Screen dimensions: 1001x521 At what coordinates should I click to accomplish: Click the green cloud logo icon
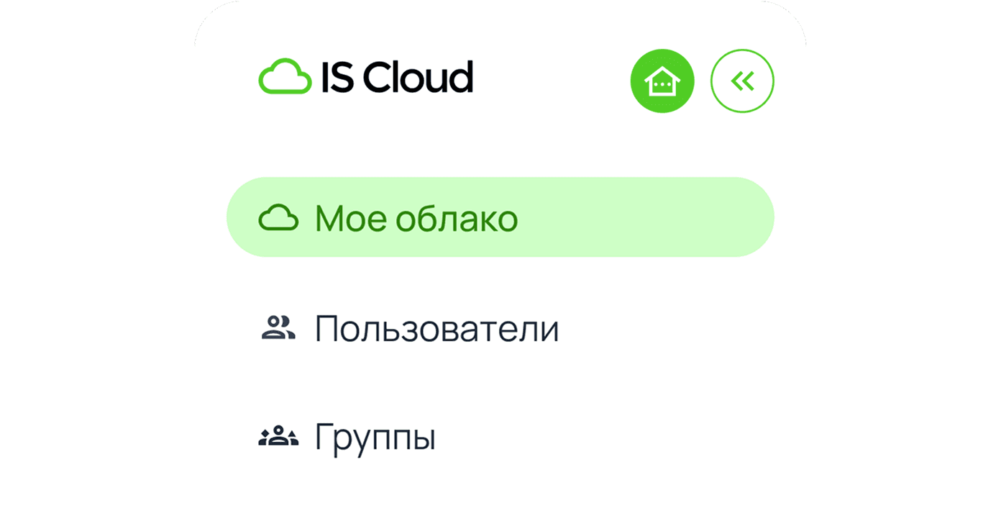[x=285, y=78]
